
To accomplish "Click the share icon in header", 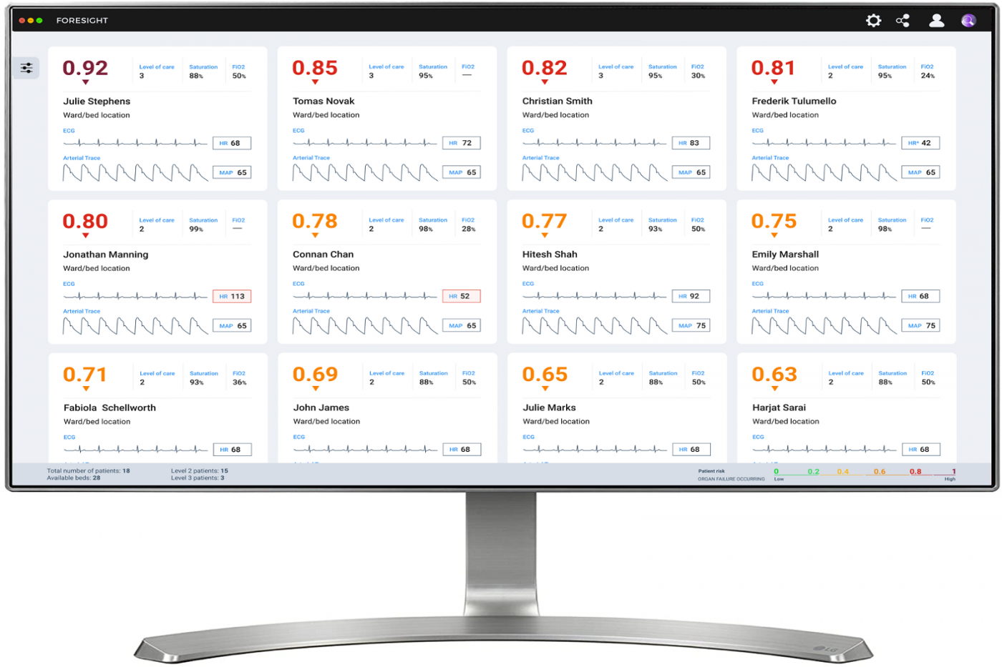I will tap(903, 21).
